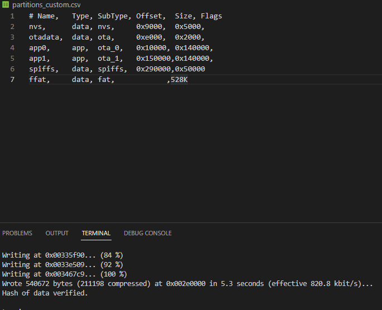Click the 'fat,' subtype value

point(106,80)
